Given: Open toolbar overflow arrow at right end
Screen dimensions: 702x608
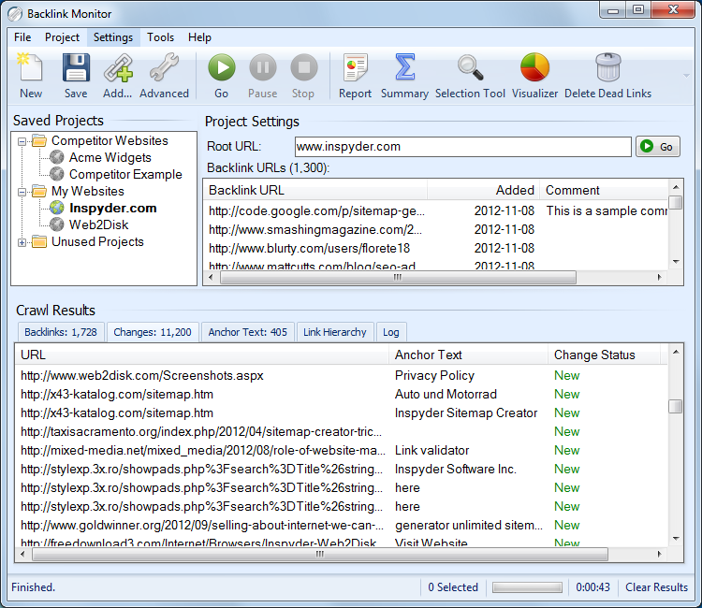Looking at the screenshot, I should click(x=686, y=76).
